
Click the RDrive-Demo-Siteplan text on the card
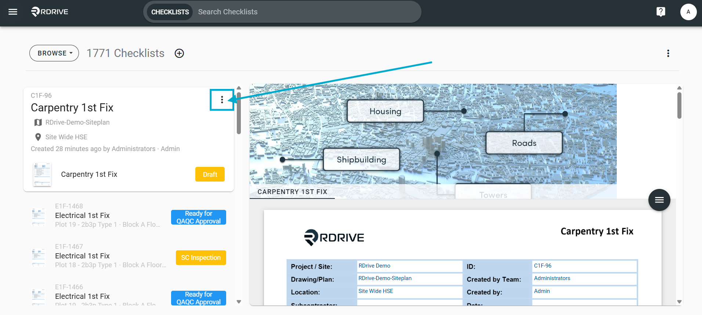(77, 122)
